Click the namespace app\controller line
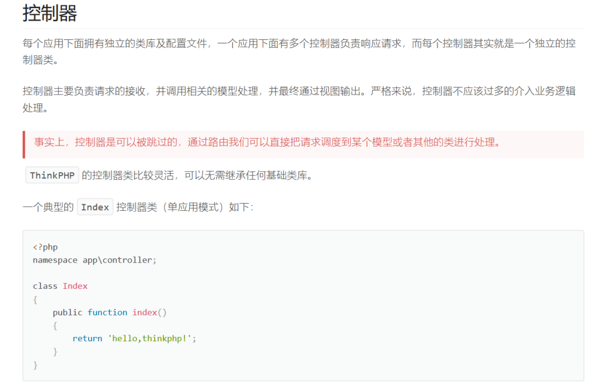This screenshot has width=602, height=387. [x=95, y=260]
